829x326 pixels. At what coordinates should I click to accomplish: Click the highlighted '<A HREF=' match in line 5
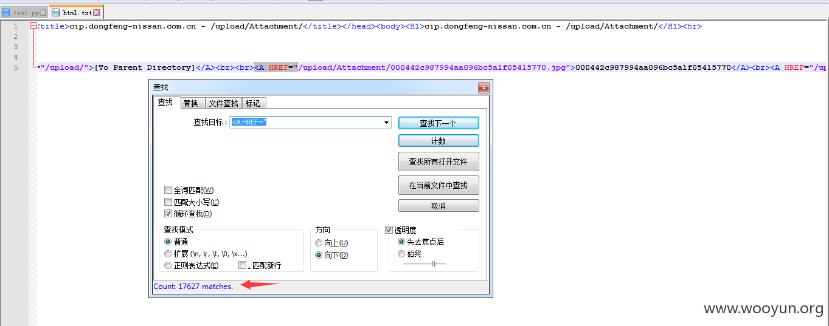coord(276,67)
